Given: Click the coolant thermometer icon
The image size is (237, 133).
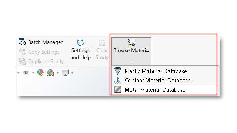Looking at the screenshot, I should coord(118,81).
